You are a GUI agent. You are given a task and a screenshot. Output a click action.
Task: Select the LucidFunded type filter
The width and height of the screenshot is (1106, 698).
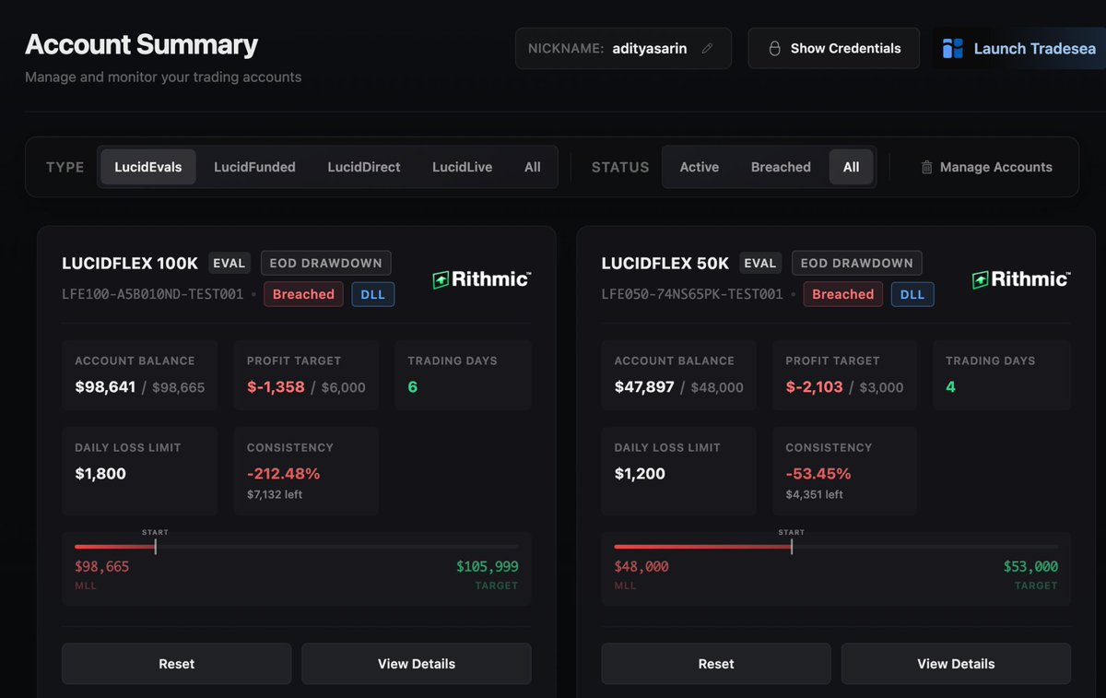pos(254,167)
